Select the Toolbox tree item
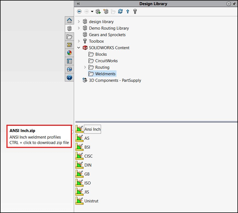The image size is (238, 213). pyautogui.click(x=96, y=41)
